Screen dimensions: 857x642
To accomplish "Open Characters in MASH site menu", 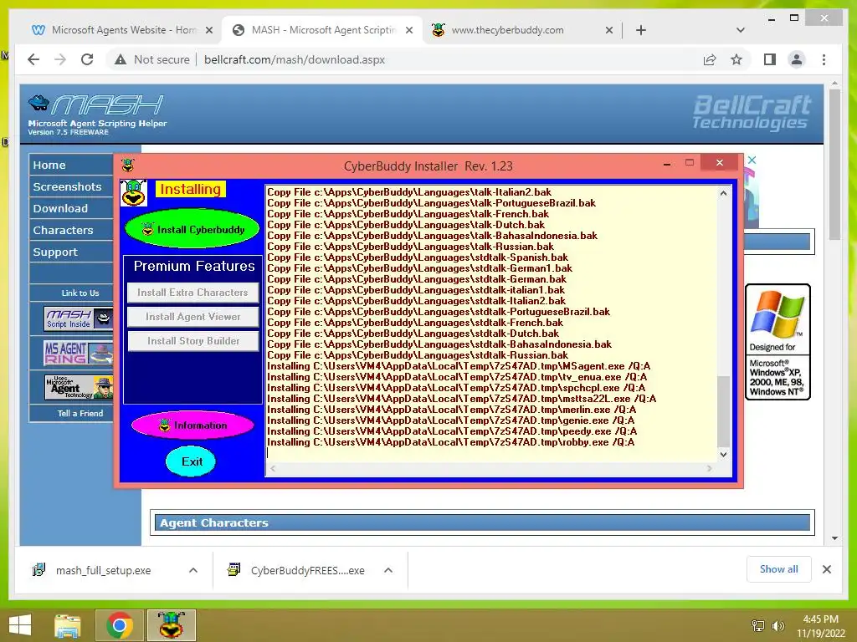I will pyautogui.click(x=71, y=231).
